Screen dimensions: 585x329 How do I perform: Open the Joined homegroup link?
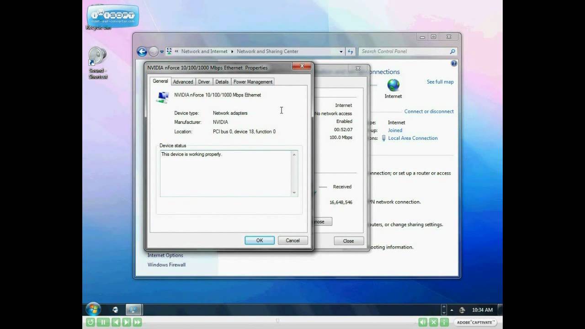click(x=395, y=130)
